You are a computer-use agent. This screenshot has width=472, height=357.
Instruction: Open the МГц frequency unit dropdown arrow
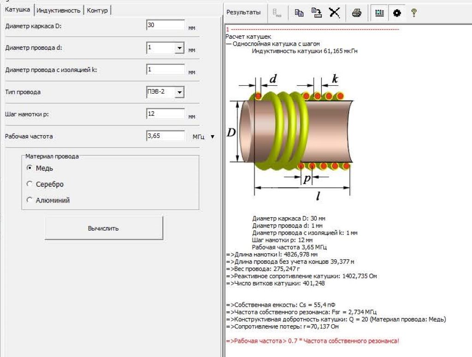coord(212,137)
